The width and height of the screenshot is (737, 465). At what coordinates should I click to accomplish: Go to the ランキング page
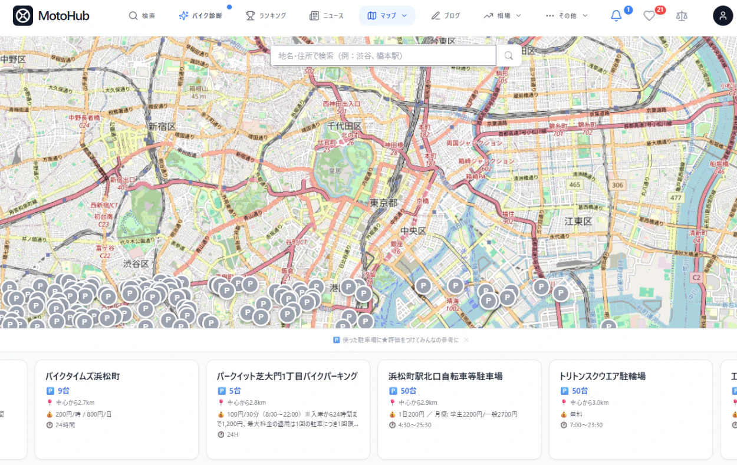pos(266,16)
